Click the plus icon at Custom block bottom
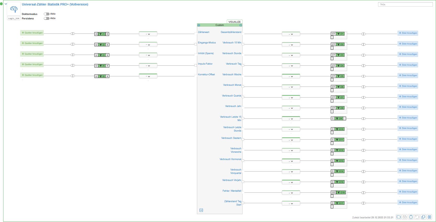436x222 pixels. coord(201,210)
